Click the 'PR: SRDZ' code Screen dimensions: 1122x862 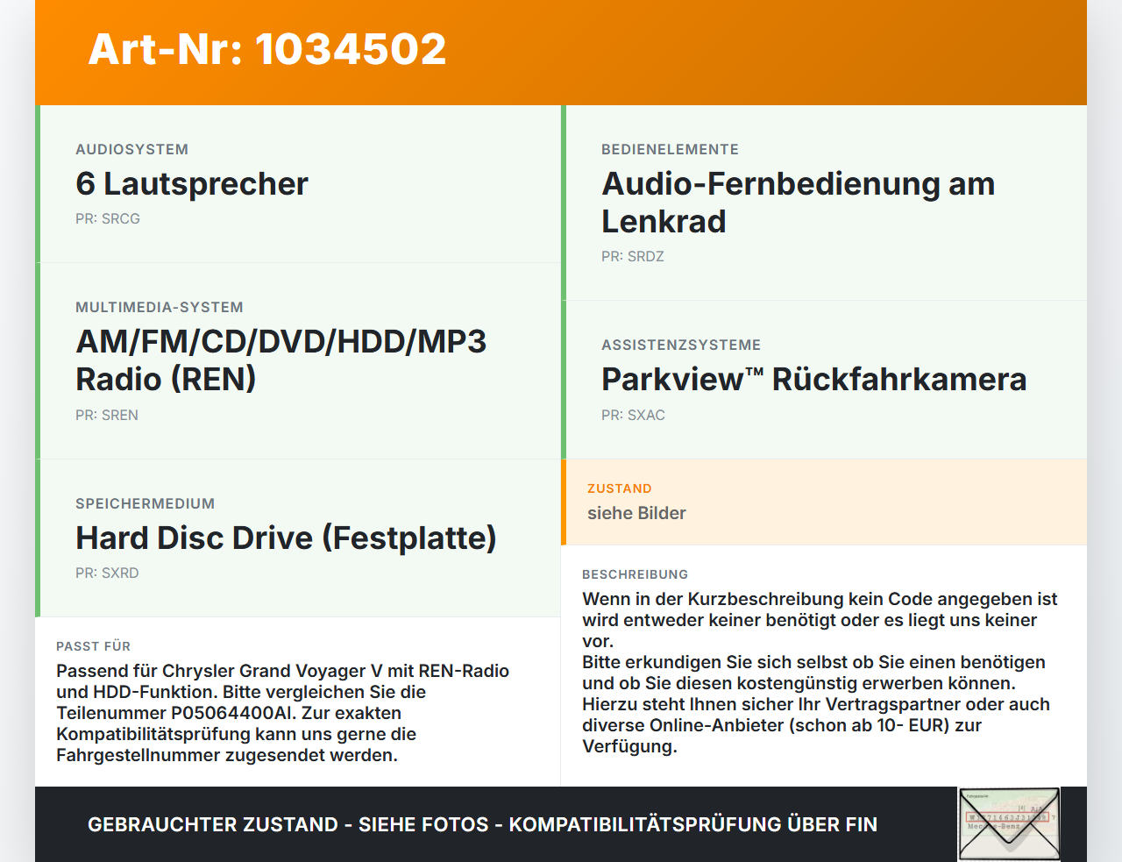633,256
